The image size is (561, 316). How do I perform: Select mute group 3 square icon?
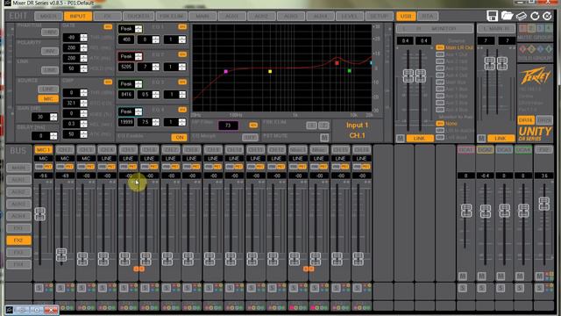(540, 28)
